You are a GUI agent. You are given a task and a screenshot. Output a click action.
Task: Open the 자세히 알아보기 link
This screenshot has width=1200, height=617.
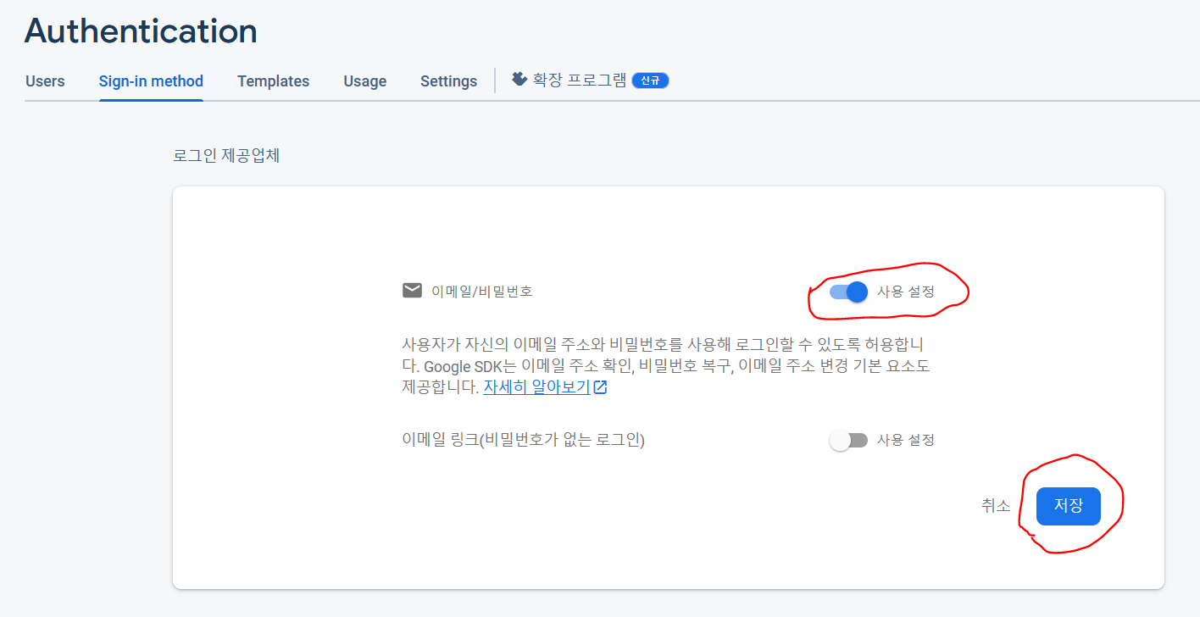pyautogui.click(x=536, y=387)
